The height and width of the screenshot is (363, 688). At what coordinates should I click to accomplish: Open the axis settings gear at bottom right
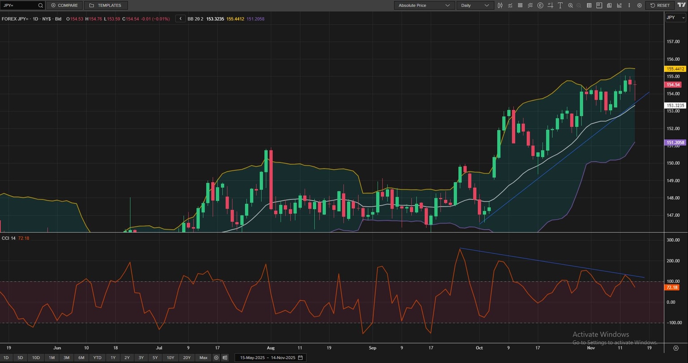pos(676,348)
